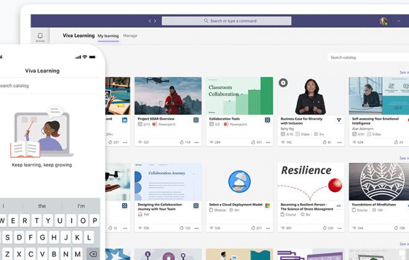Click the source icon on Collaboration Tools card
The width and height of the screenshot is (409, 260).
[x=267, y=120]
